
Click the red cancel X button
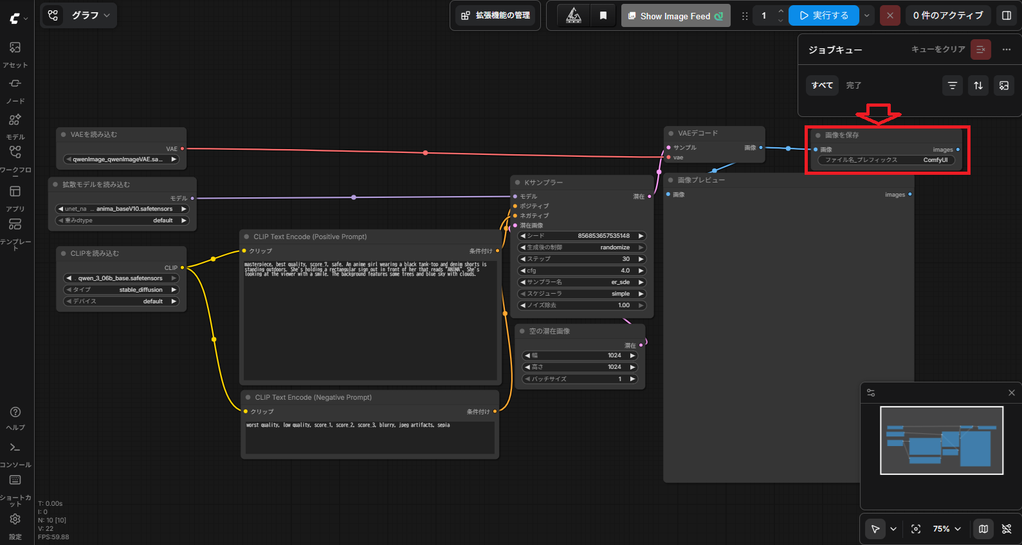pos(890,15)
